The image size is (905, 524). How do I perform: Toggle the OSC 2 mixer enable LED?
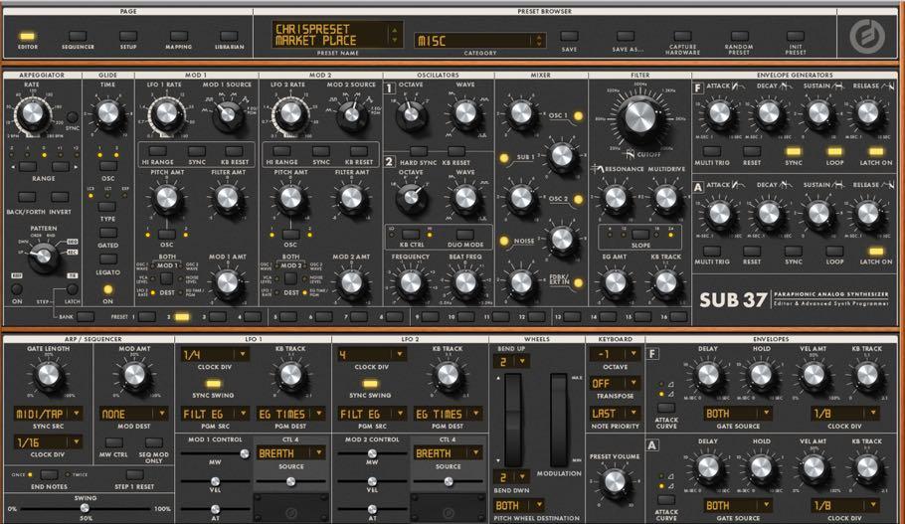pos(579,199)
